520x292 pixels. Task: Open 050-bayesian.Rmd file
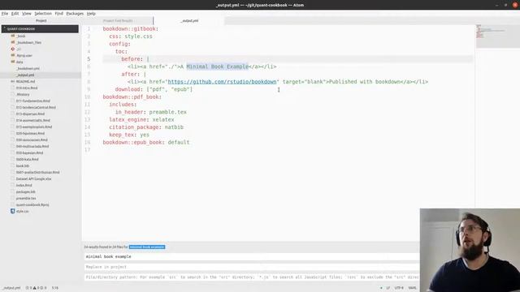29,152
